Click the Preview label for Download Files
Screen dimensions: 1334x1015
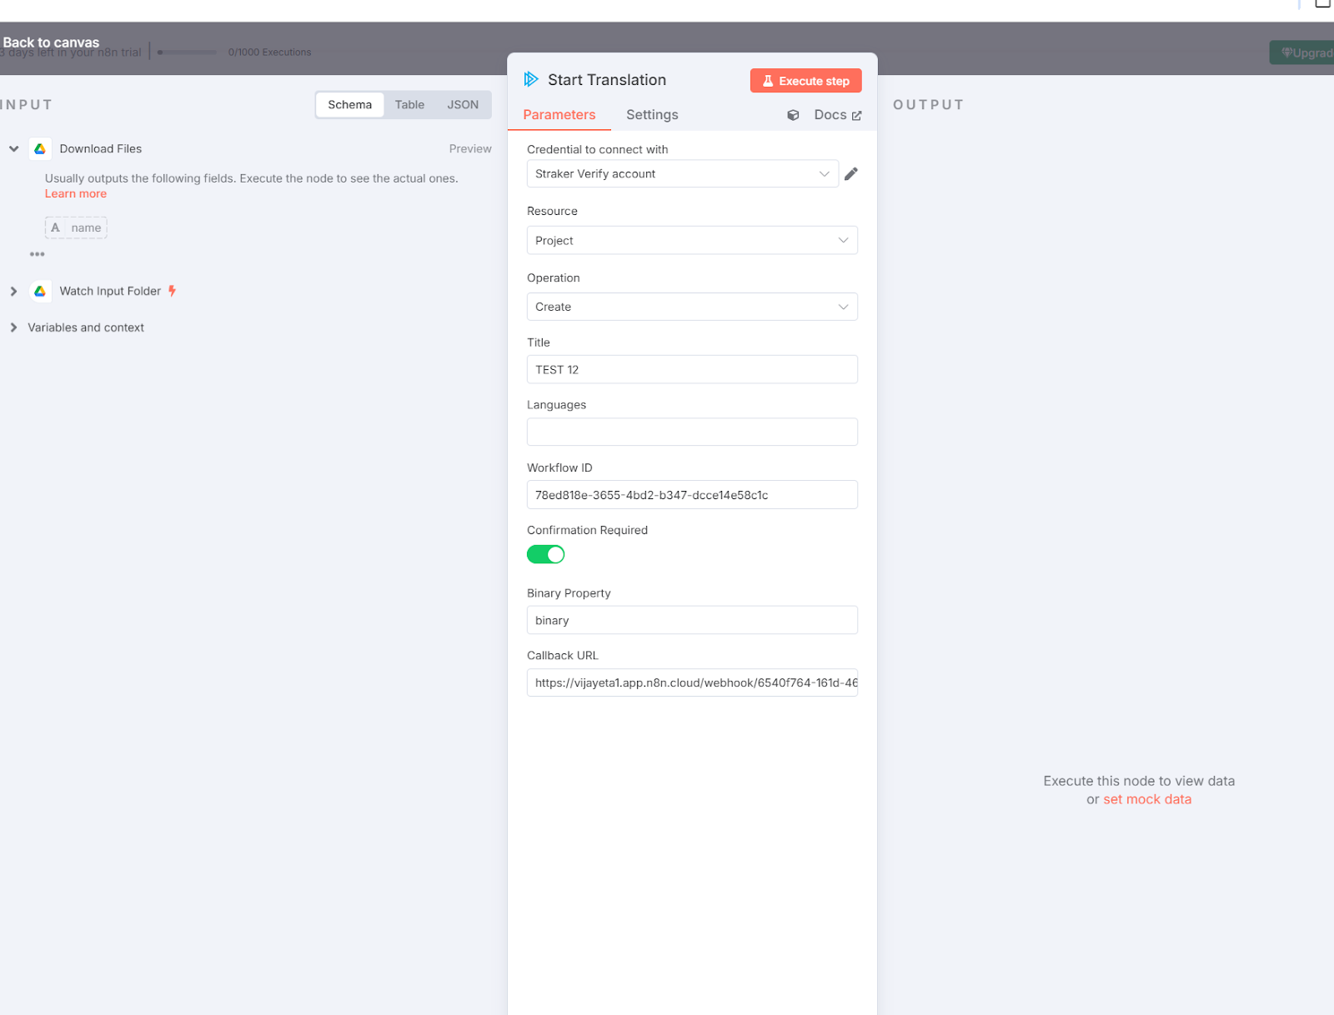click(x=470, y=149)
